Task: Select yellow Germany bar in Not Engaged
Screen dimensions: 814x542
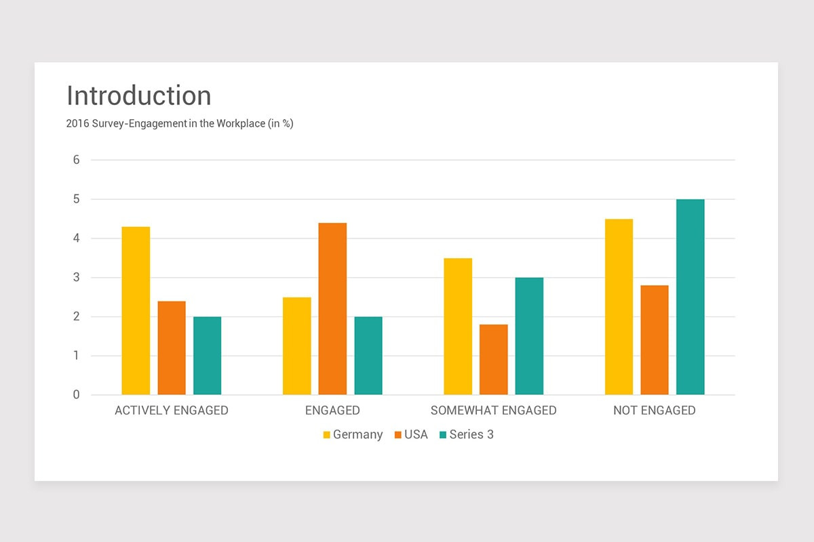Action: point(619,306)
